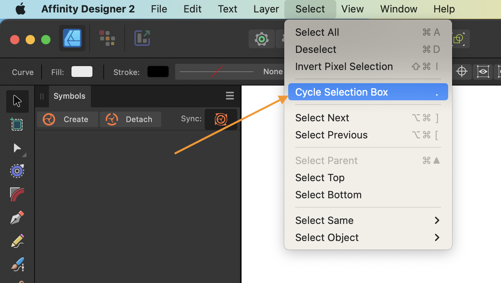Screen dimensions: 501x283
Task: Activate the Node tool
Action: [x=17, y=148]
